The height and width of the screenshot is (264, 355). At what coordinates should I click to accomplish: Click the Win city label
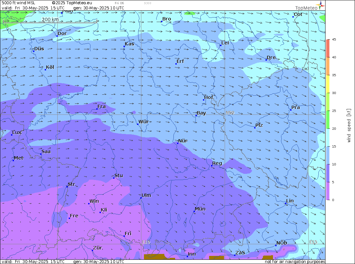coord(94,201)
